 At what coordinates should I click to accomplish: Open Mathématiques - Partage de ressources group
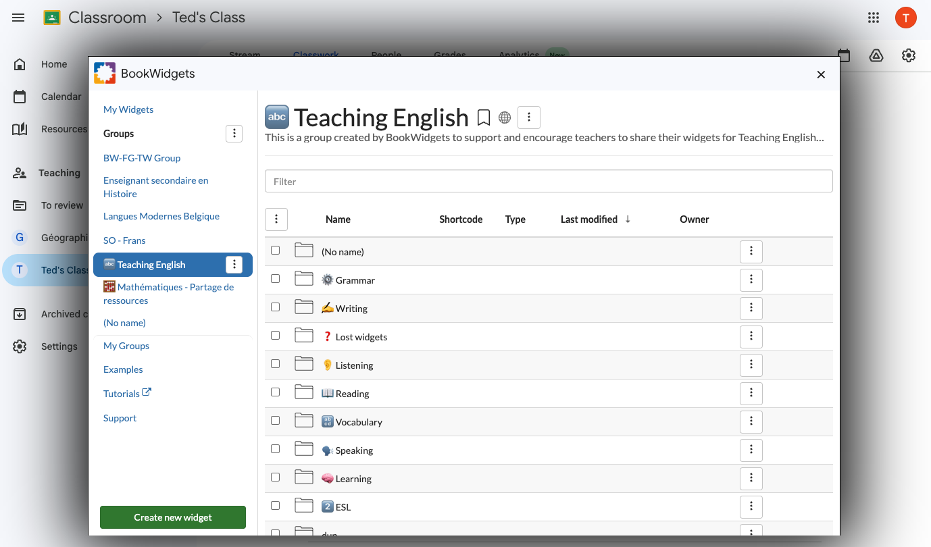(169, 294)
